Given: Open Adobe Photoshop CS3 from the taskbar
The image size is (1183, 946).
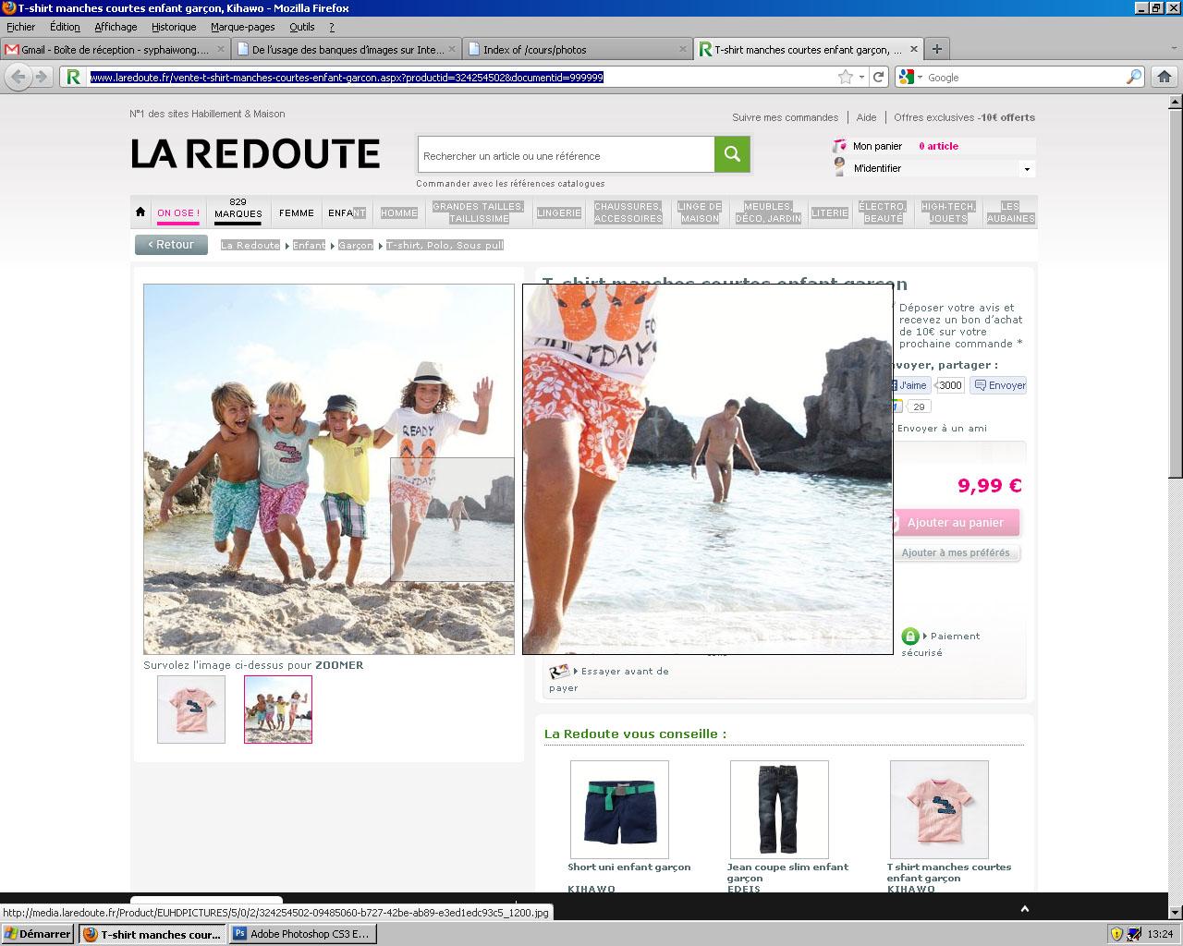Looking at the screenshot, I should [301, 934].
